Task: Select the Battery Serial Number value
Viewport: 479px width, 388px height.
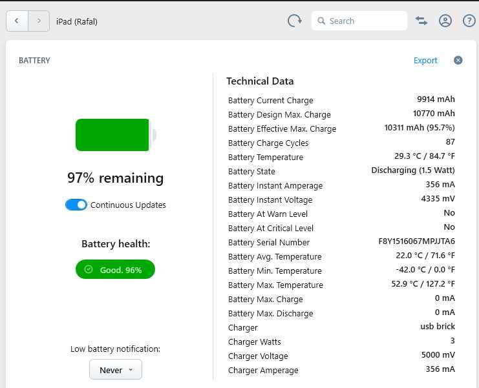Action: click(416, 241)
